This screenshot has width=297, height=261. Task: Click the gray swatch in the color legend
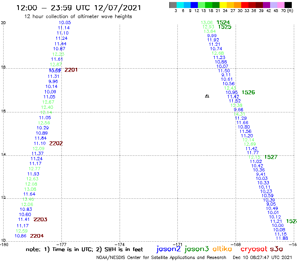173,5
